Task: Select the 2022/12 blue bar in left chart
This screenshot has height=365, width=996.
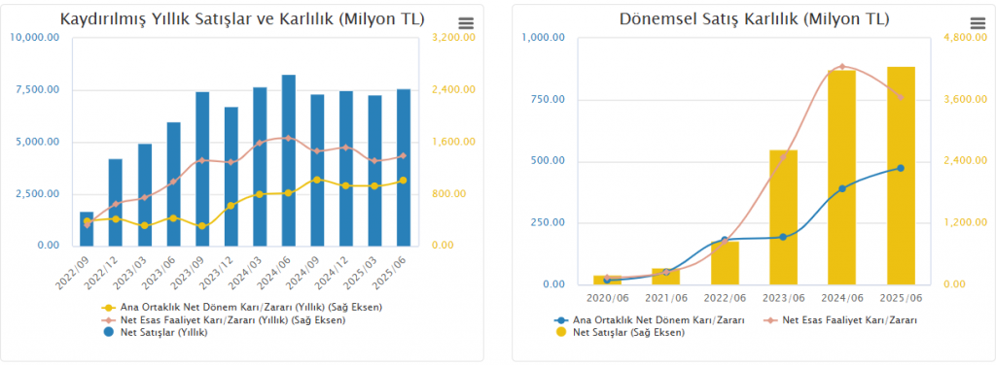Action: point(115,202)
